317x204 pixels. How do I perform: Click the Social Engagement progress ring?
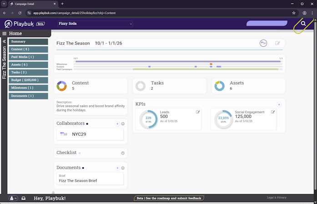pyautogui.click(x=223, y=119)
